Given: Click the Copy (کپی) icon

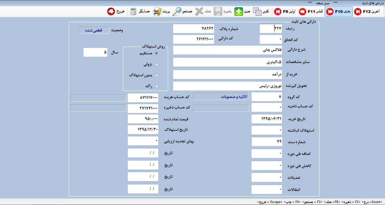Looking at the screenshot, I should (257, 12).
